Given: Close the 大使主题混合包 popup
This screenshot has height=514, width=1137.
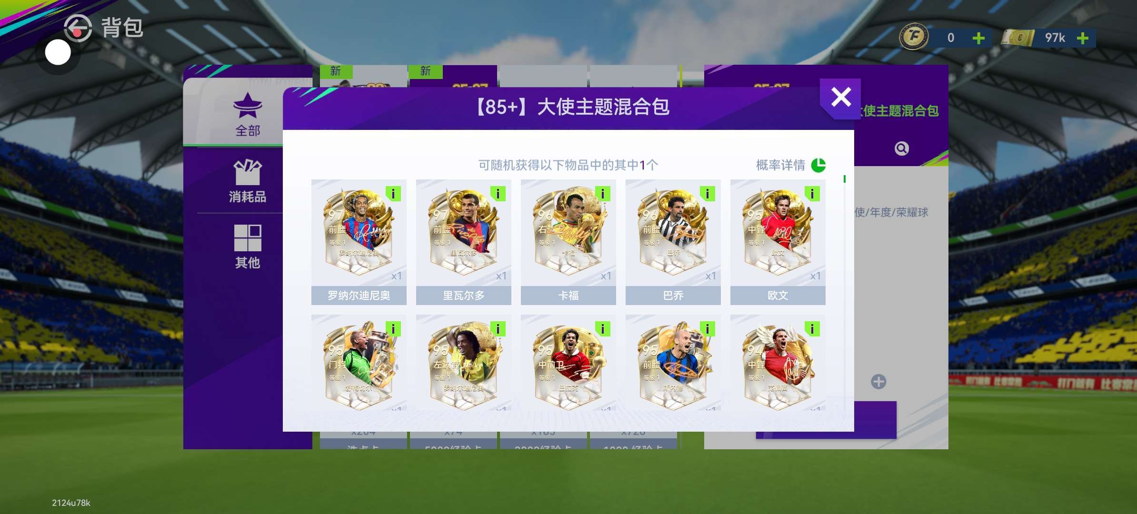Looking at the screenshot, I should click(x=840, y=98).
